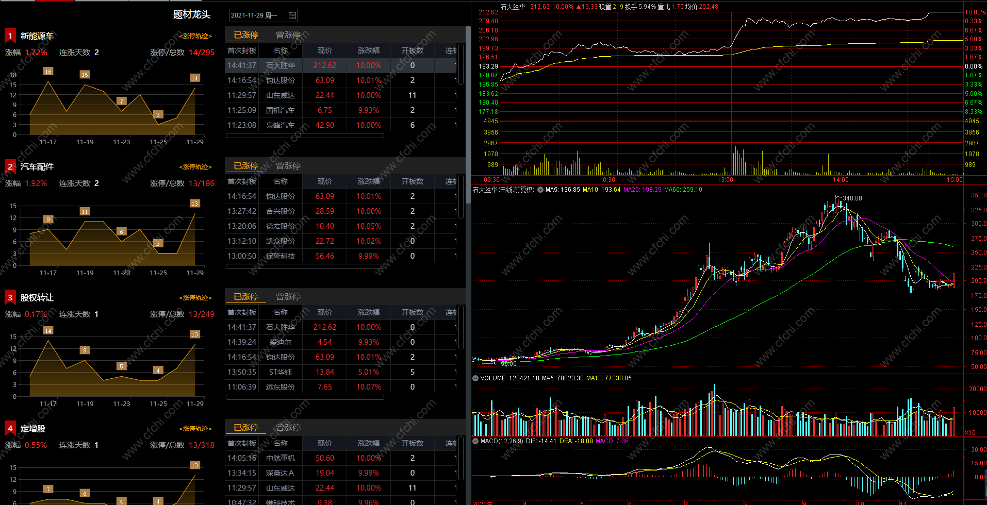
Task: Click the DEA: -18.09 value in MACD header
Action: pos(576,441)
